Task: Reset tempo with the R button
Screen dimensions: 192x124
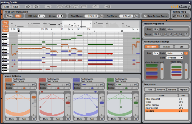Action: [186, 34]
